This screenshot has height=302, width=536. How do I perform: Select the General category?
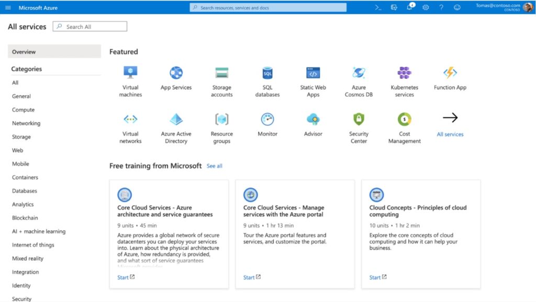pyautogui.click(x=21, y=96)
